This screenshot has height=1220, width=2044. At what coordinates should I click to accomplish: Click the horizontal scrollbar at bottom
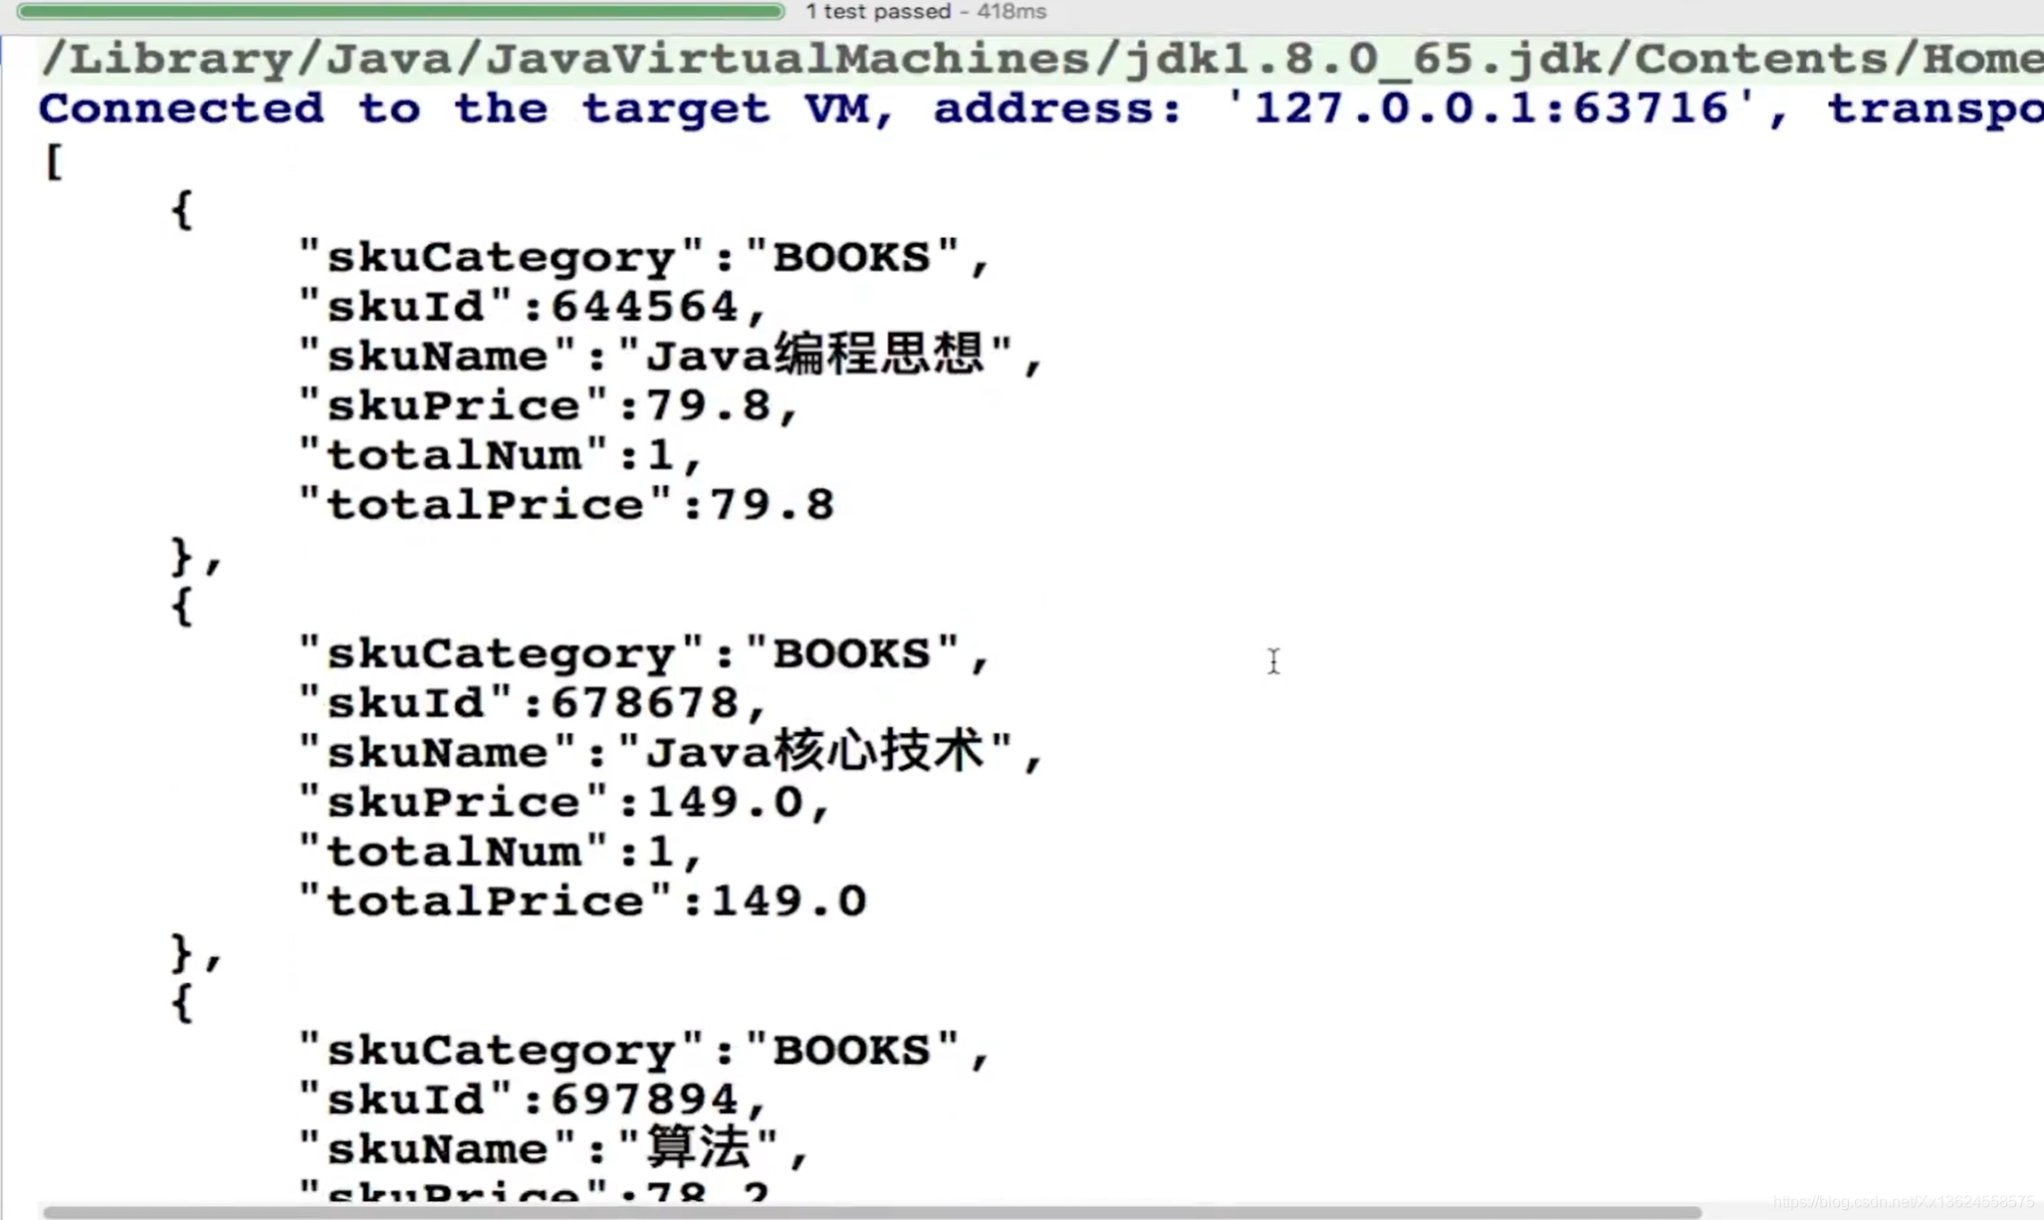tap(872, 1211)
